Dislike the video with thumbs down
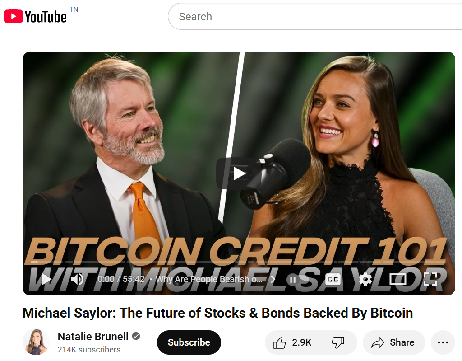This screenshot has height=361, width=462. 338,342
